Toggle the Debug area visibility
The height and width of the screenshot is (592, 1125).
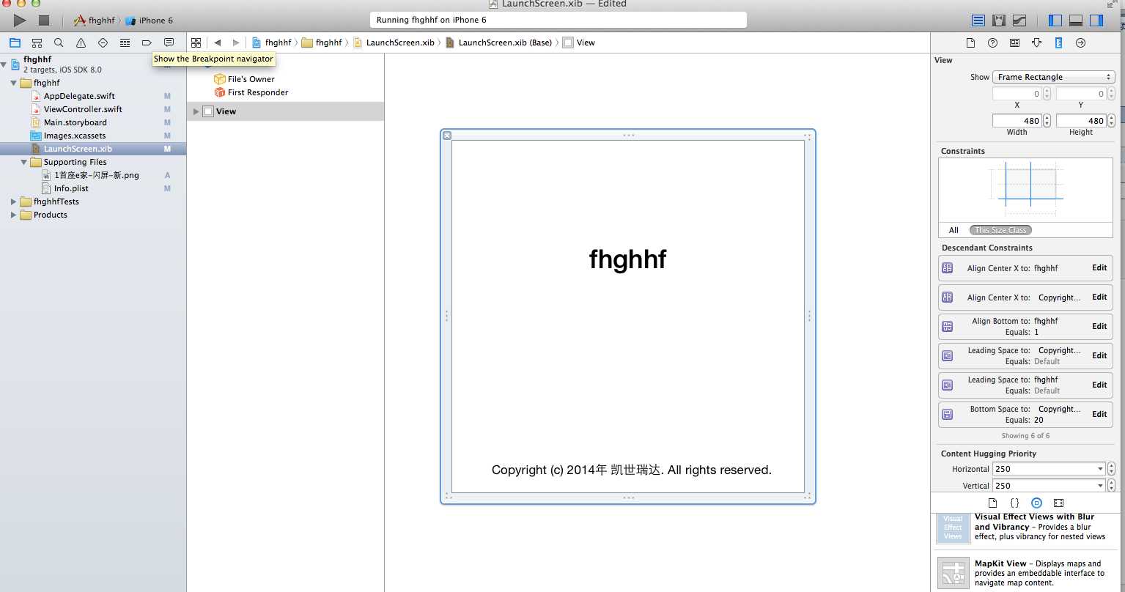[x=1076, y=21]
